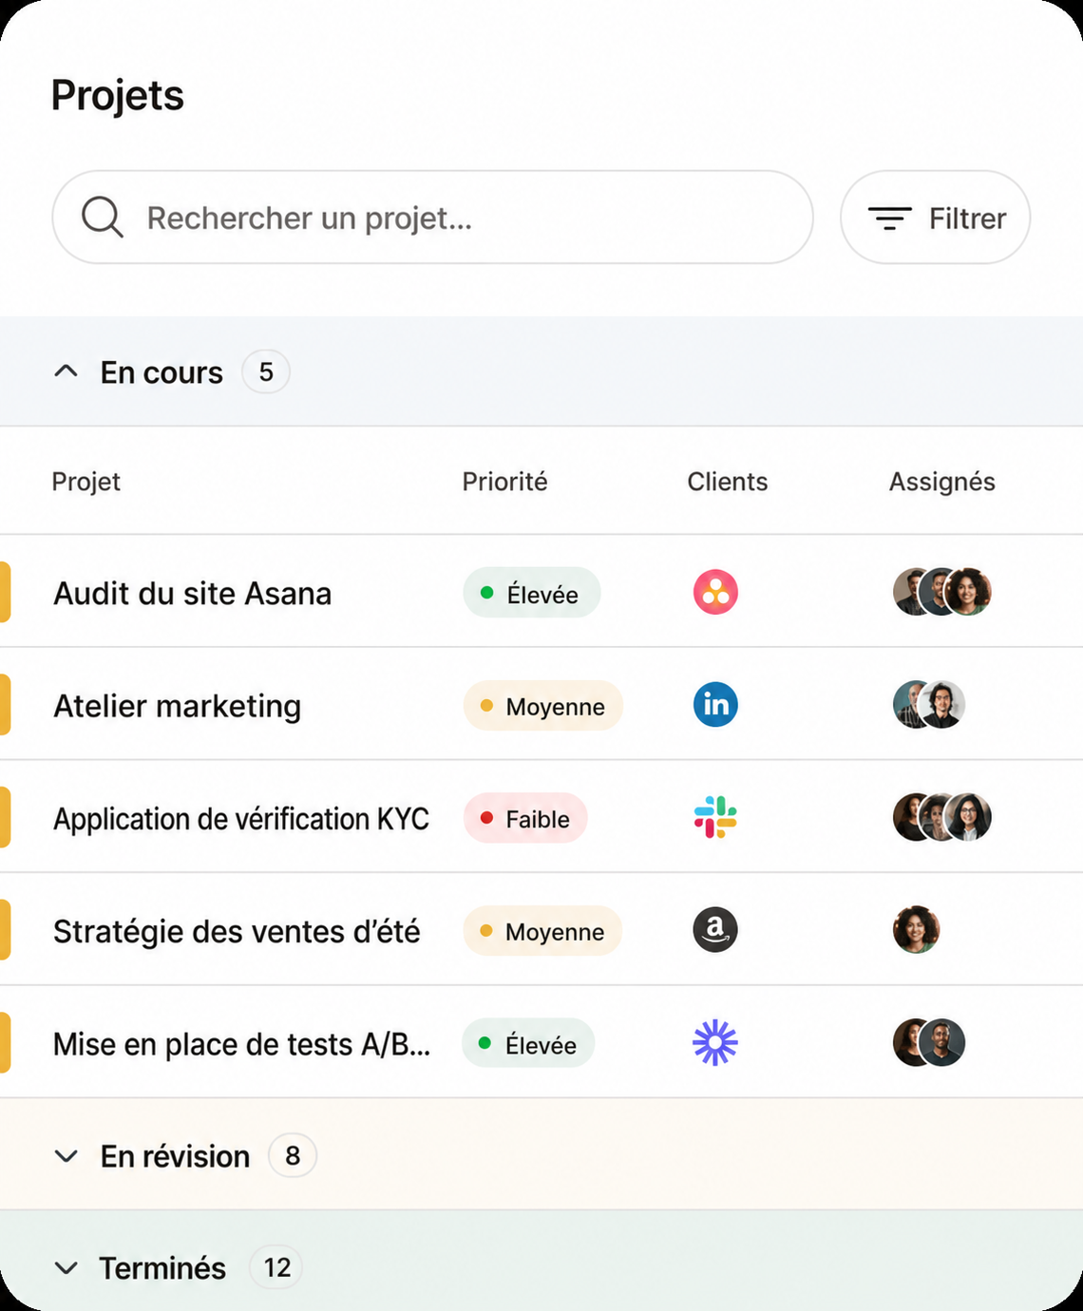Click the Asana client logo
1083x1311 pixels.
715,592
